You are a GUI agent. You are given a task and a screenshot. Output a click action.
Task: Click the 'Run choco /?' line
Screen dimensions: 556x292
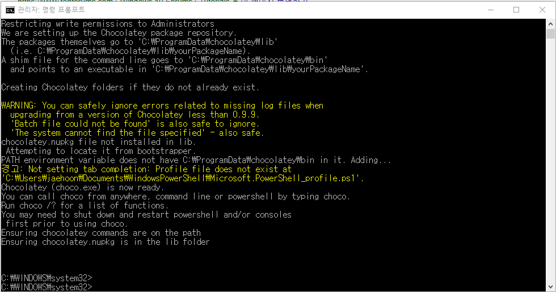pos(85,206)
